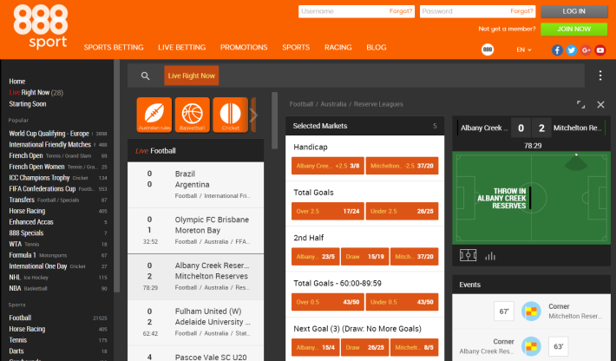Click the 67' corner flag event icon

(531, 312)
